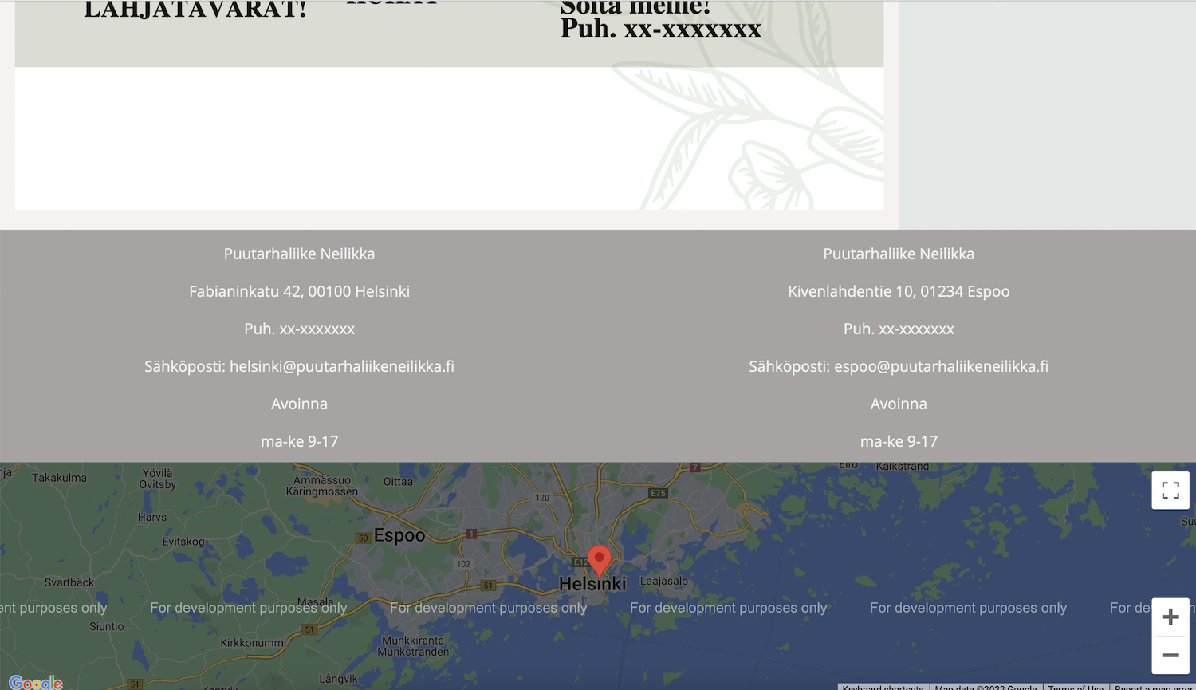1196x690 pixels.
Task: Open the Keyboard shortcuts panel
Action: pyautogui.click(x=882, y=687)
